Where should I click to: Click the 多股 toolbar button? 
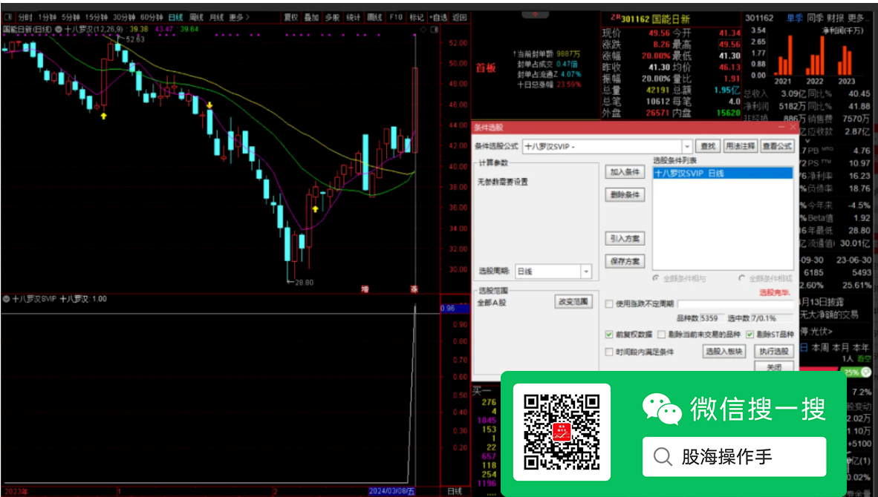click(333, 17)
